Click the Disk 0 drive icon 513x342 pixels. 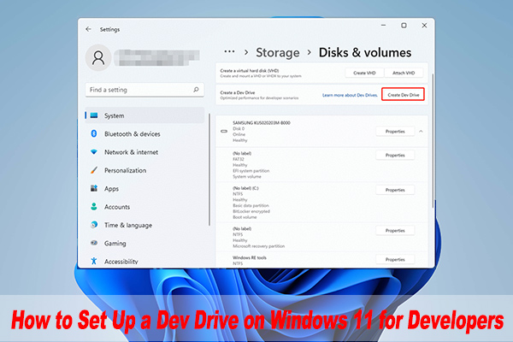pos(224,131)
